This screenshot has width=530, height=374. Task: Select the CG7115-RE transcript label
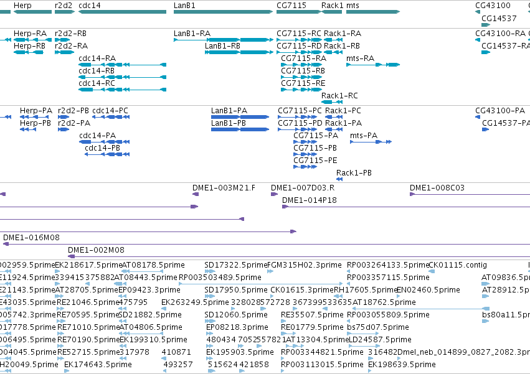coord(303,83)
